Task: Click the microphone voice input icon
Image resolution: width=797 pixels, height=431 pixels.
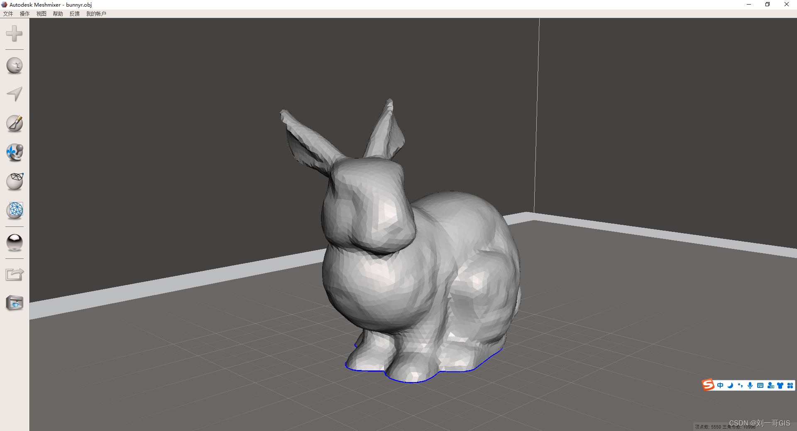Action: tap(750, 385)
